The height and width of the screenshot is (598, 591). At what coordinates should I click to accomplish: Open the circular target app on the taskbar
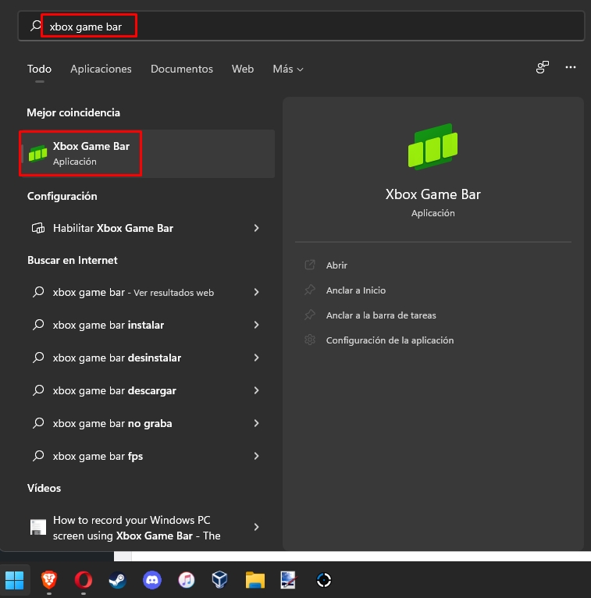pos(324,580)
